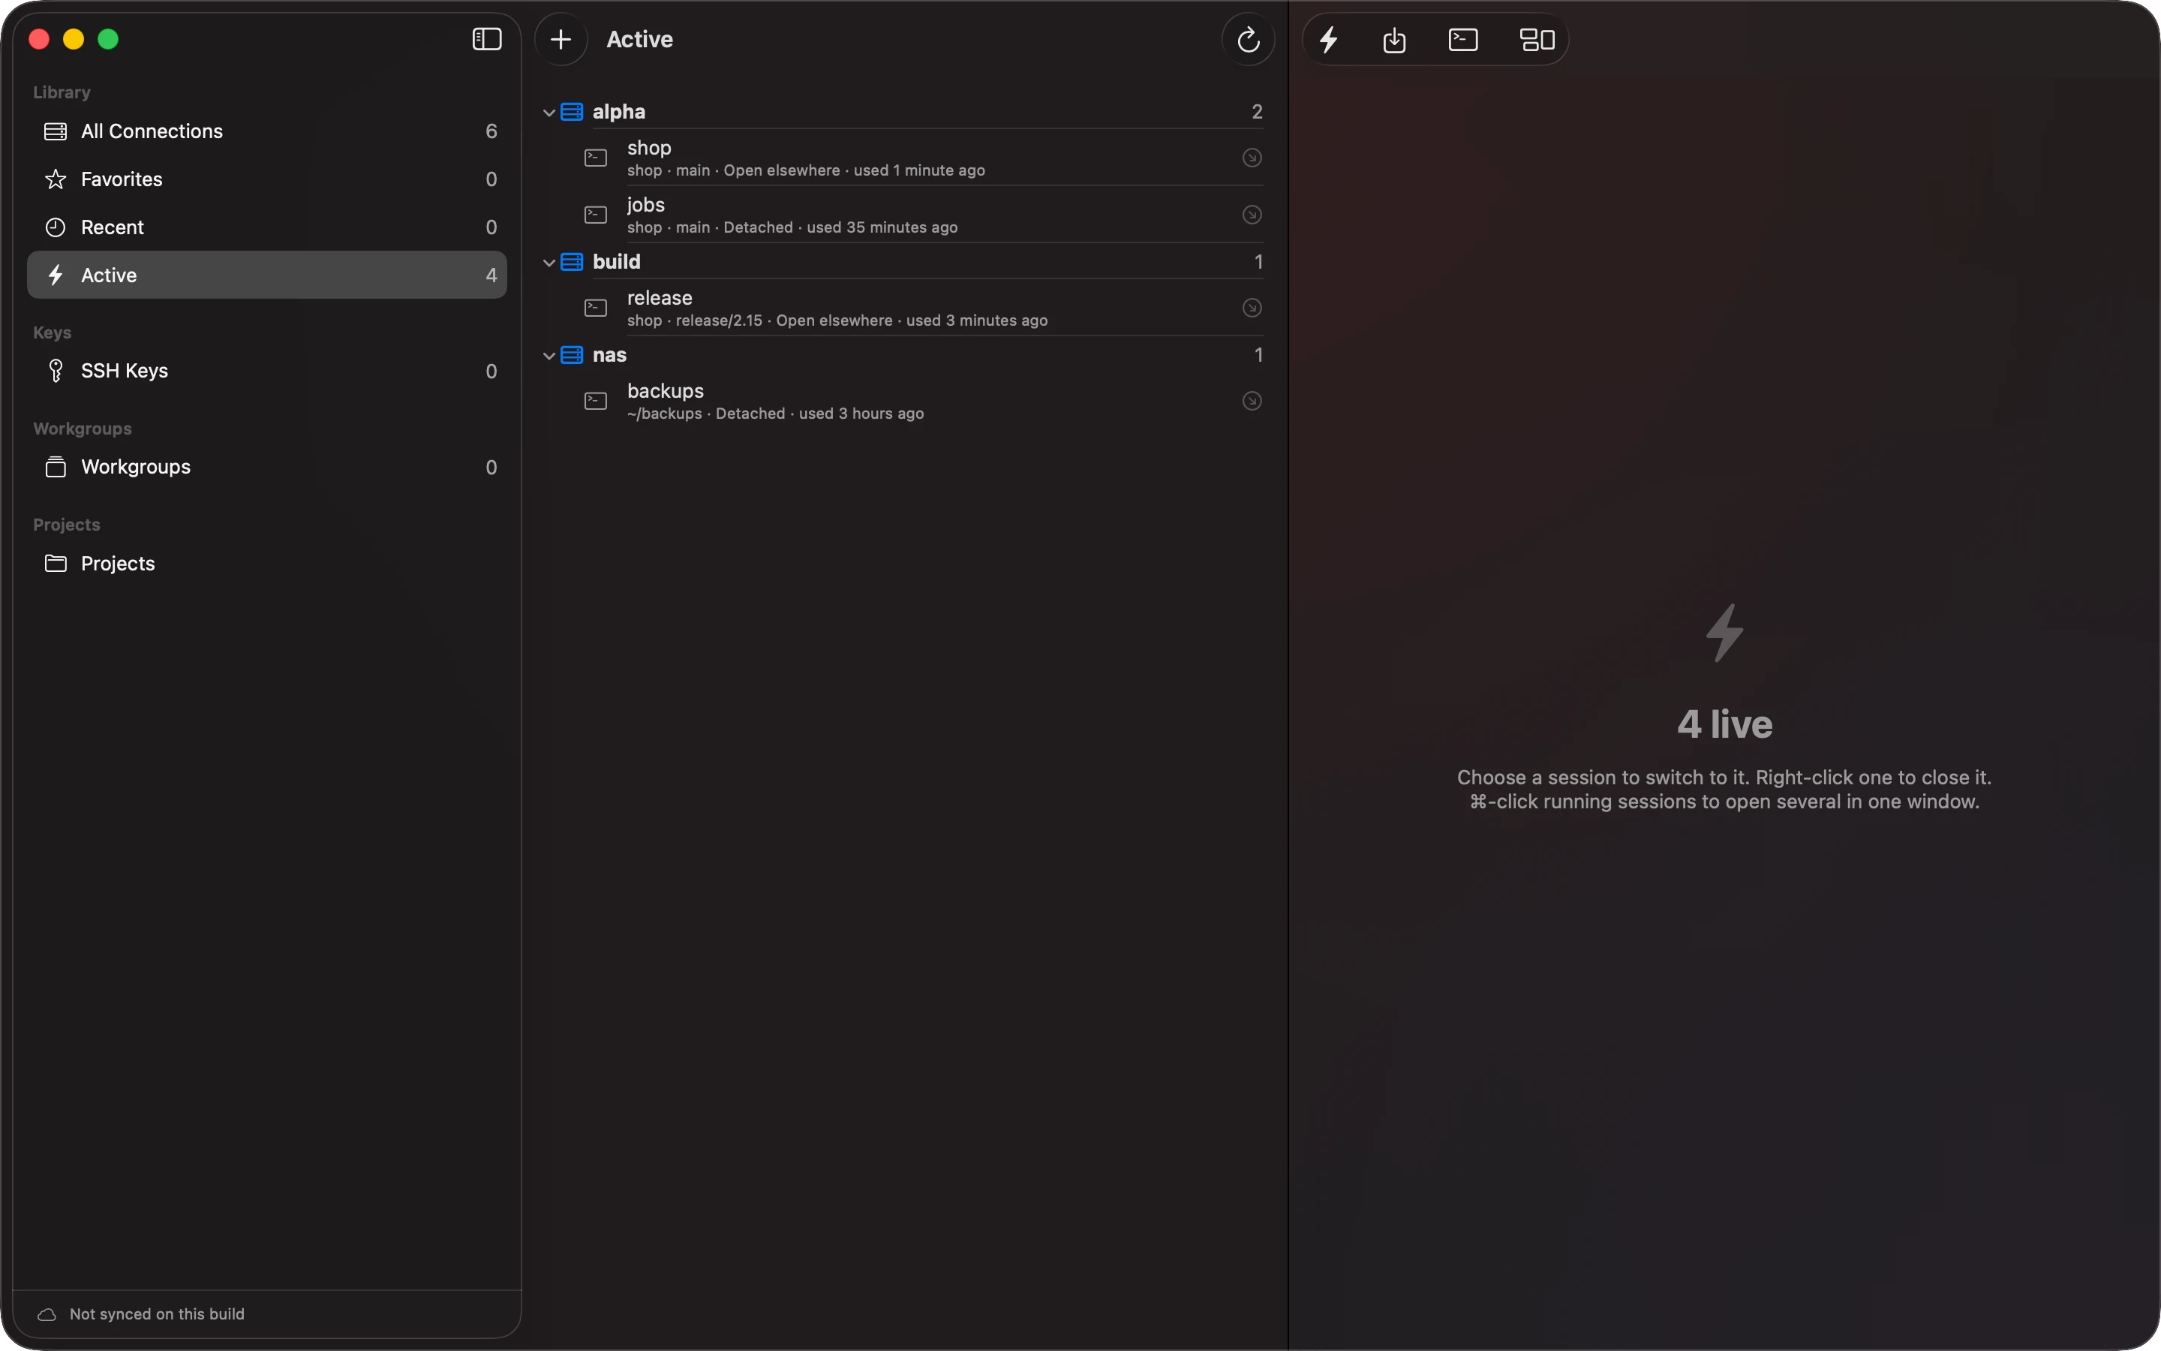2161x1351 pixels.
Task: Click the 'nas' group name
Action: [609, 355]
